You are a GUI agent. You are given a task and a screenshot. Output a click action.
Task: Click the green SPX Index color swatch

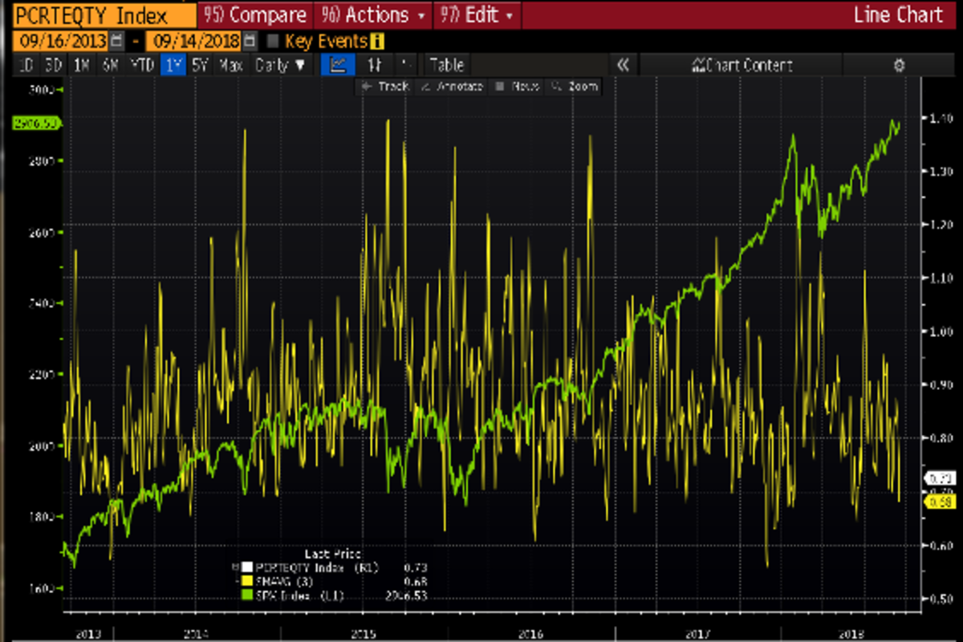click(249, 595)
